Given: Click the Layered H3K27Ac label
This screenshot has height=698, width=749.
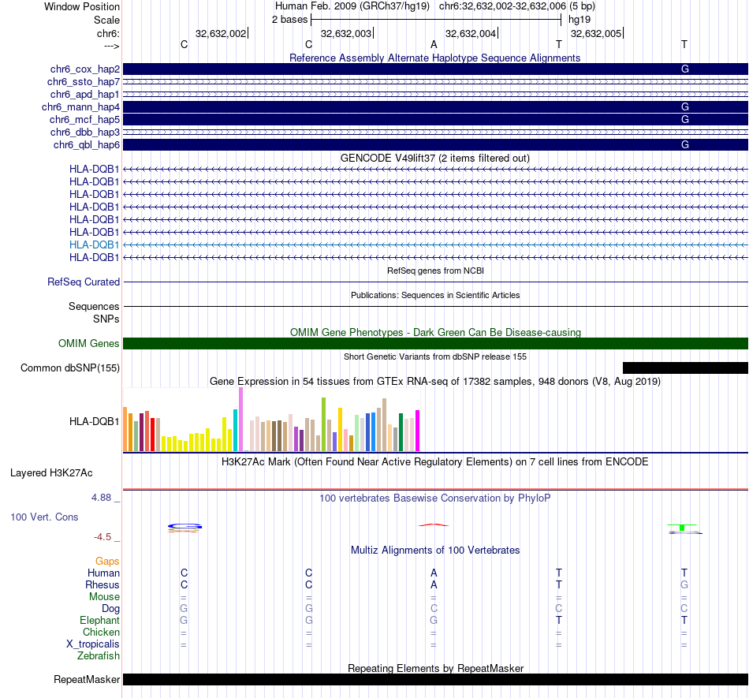Looking at the screenshot, I should [x=51, y=473].
